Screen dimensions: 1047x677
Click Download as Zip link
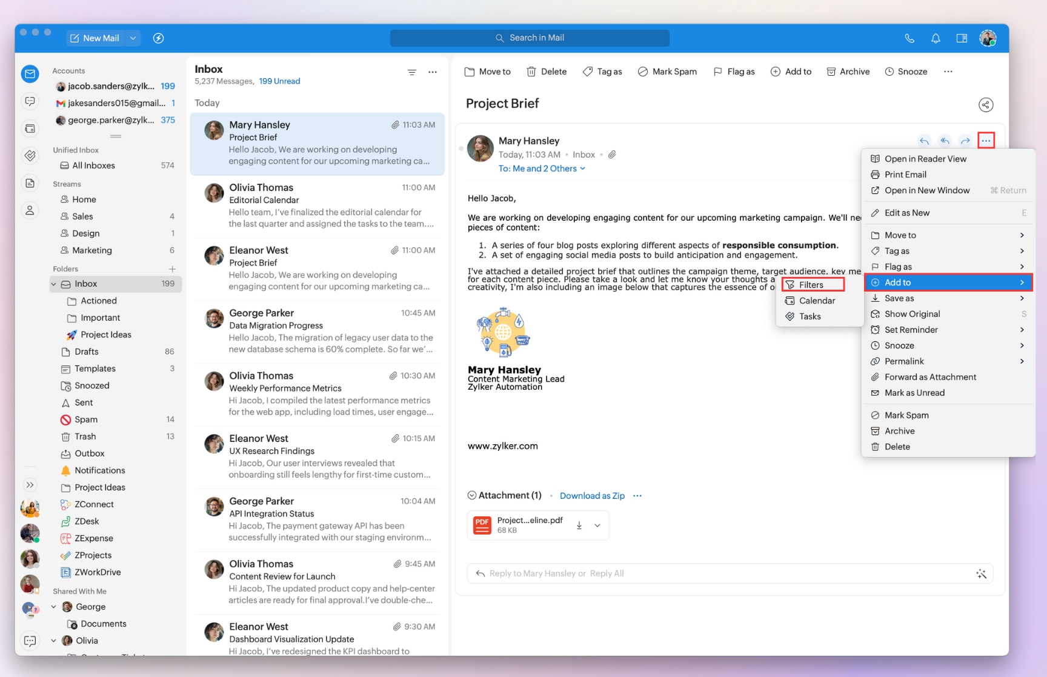[592, 496]
